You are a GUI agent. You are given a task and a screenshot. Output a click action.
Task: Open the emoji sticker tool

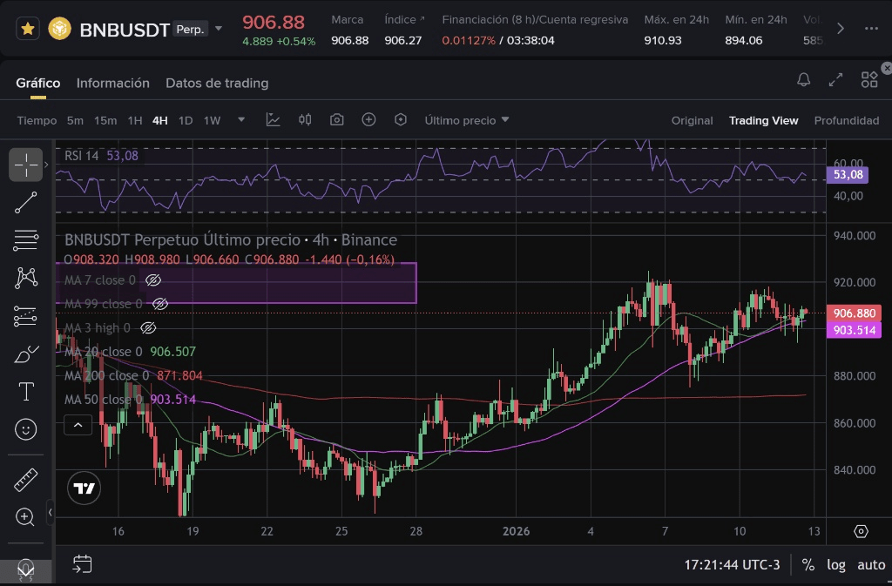[x=26, y=429]
